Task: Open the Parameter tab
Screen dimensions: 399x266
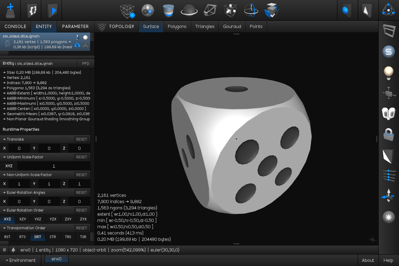Action: [75, 27]
